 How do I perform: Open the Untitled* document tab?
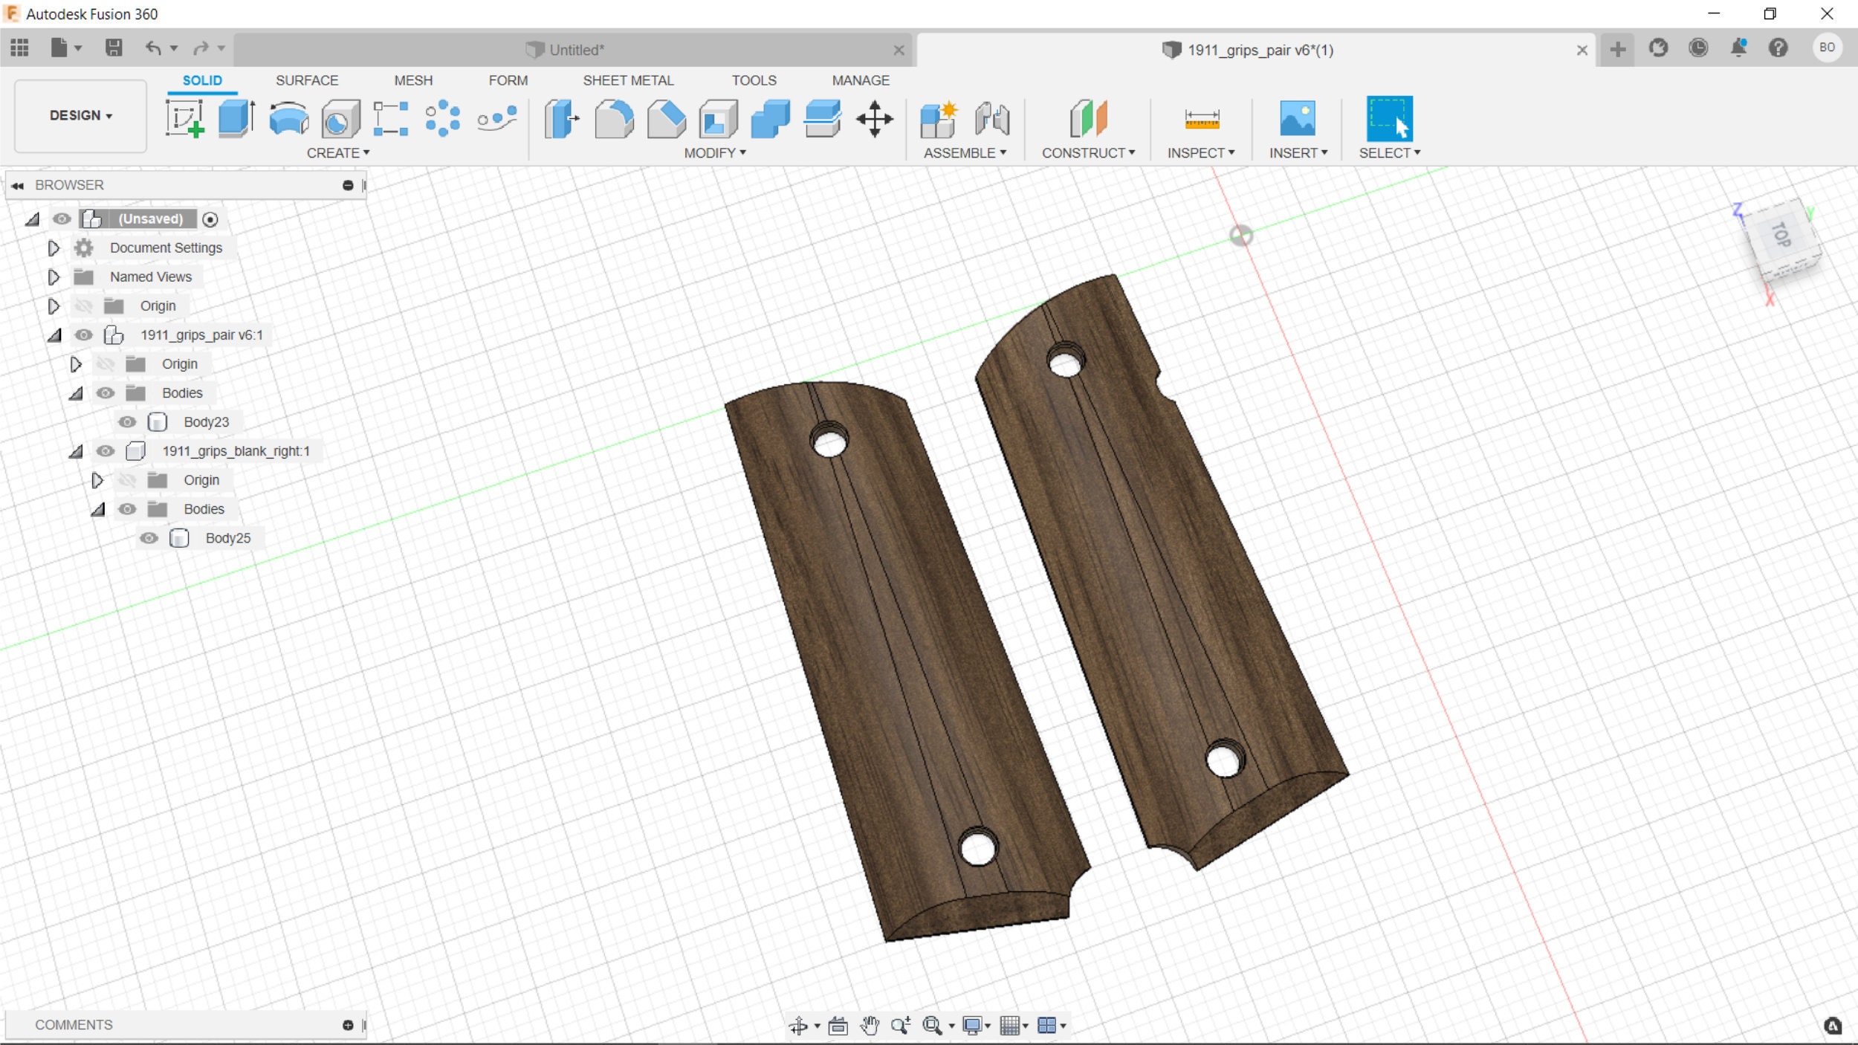576,50
